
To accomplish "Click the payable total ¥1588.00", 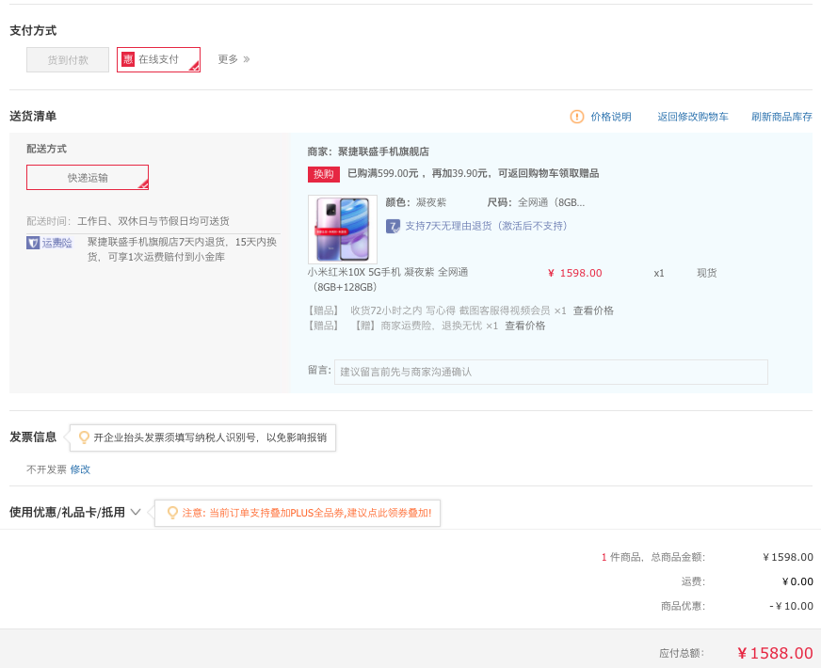I will click(x=775, y=653).
